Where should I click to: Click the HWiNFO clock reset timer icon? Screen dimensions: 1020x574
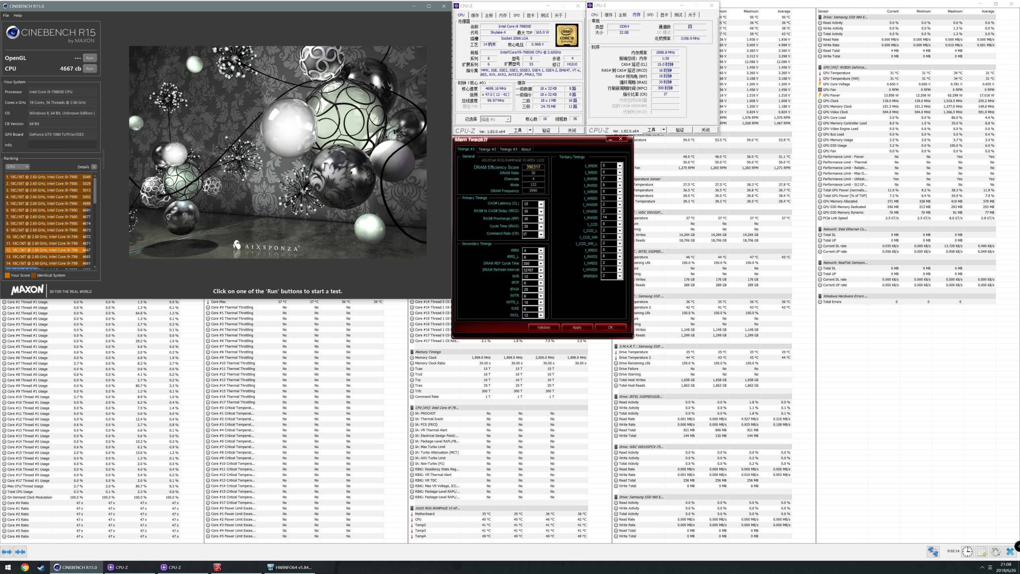[967, 551]
